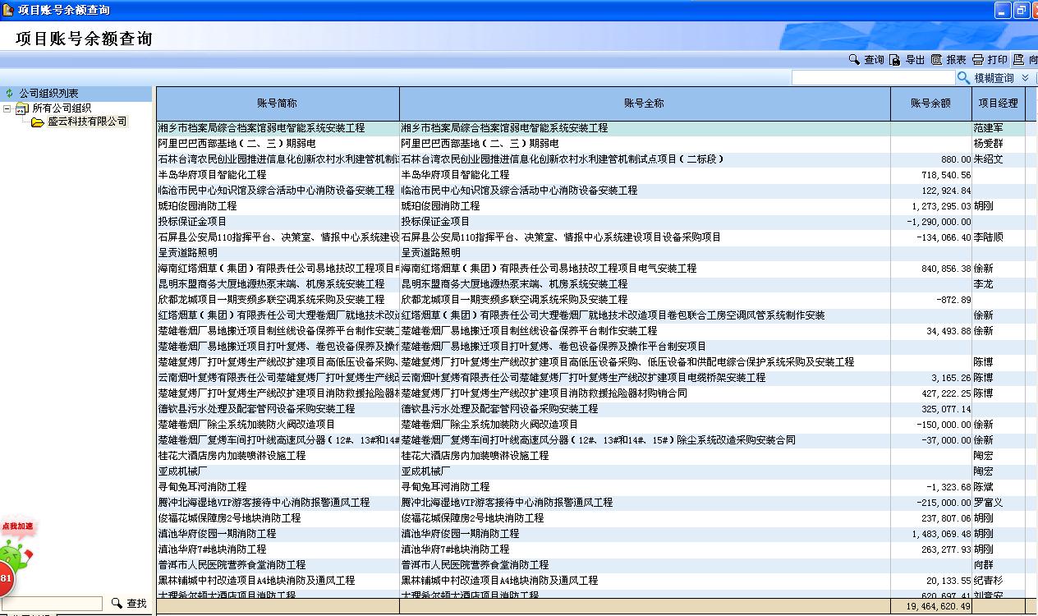
Task: Open the 报表 report icon
Action: tap(936, 60)
